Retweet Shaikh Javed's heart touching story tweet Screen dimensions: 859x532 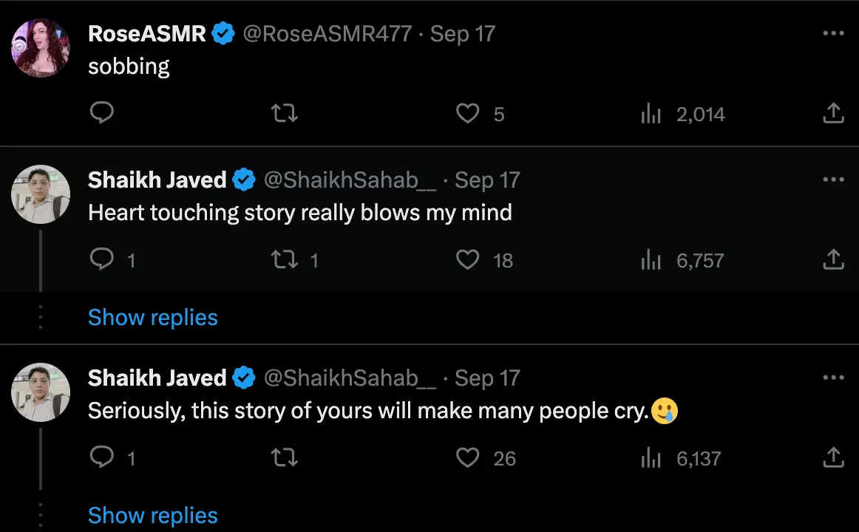284,259
